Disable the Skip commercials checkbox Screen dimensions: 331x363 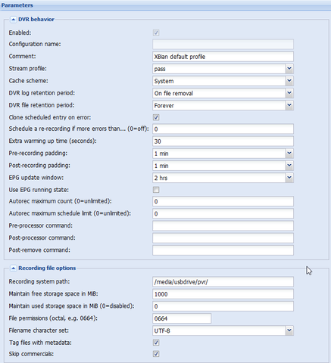(x=156, y=354)
